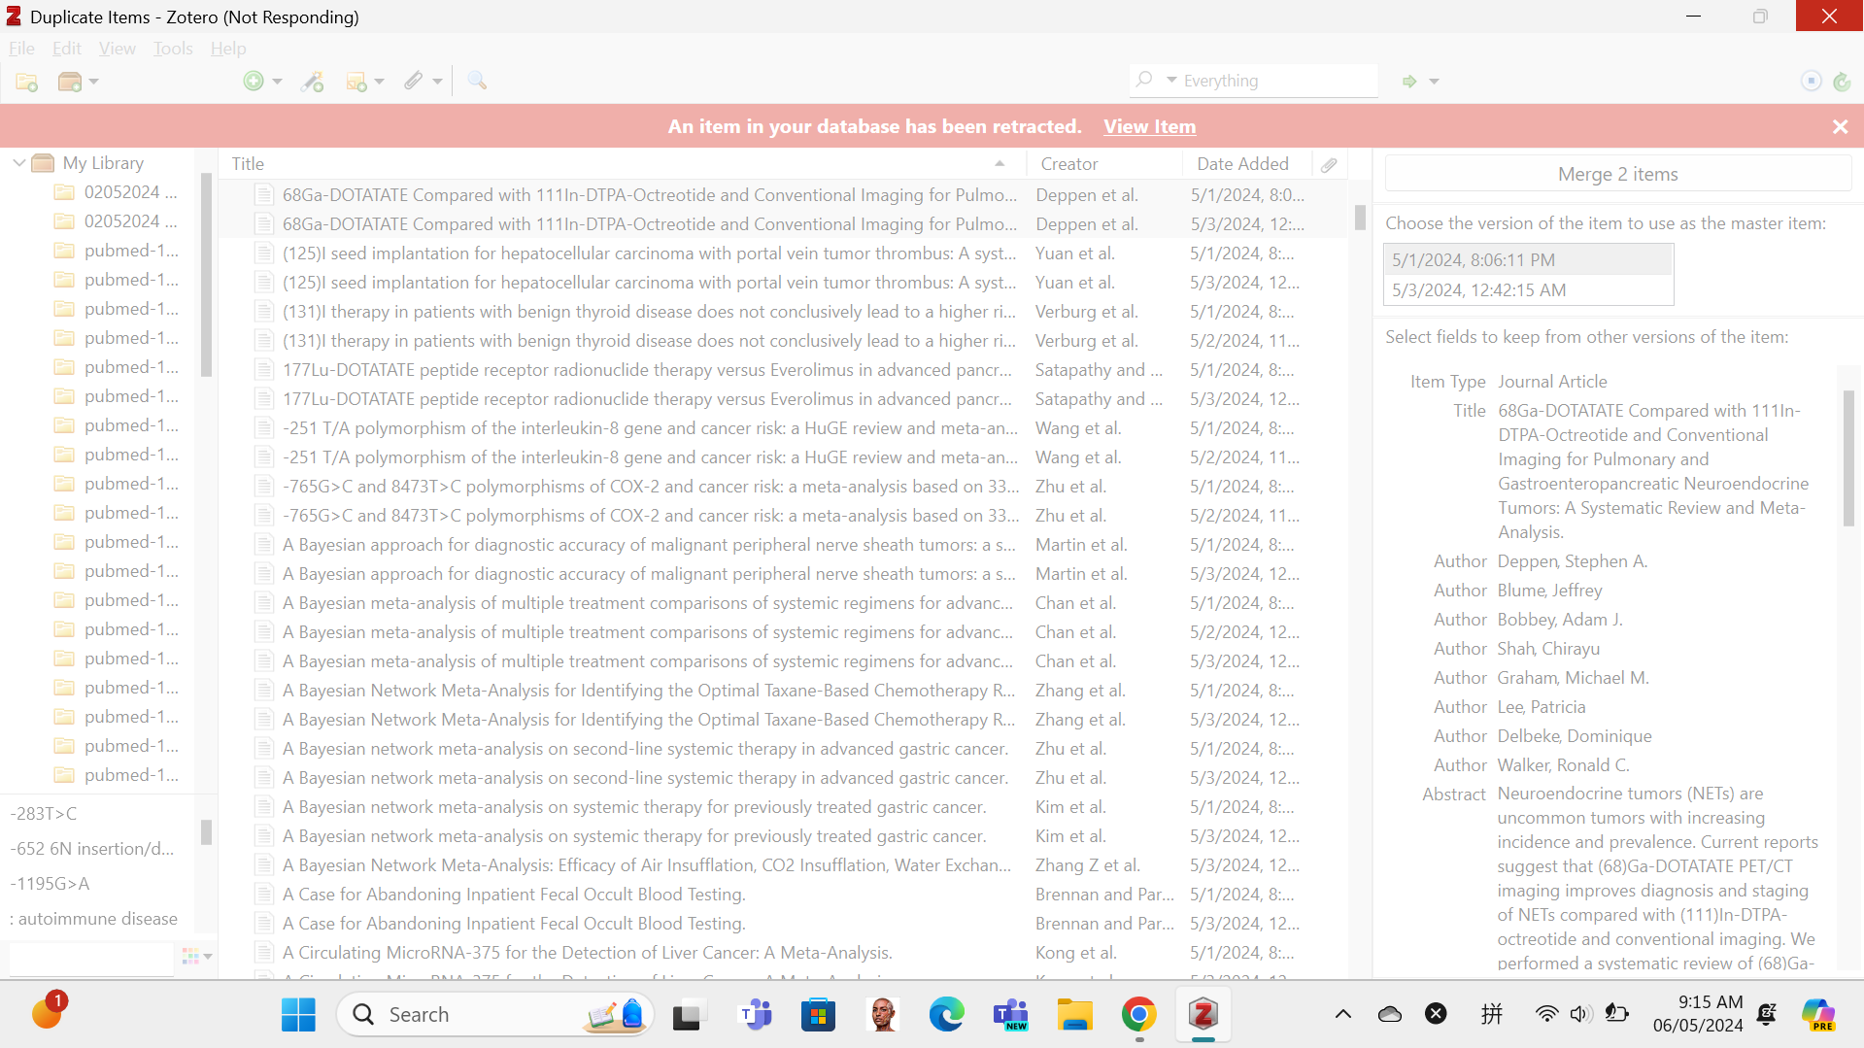
Task: Show hidden system tray icons chevron
Action: coord(1343,1015)
